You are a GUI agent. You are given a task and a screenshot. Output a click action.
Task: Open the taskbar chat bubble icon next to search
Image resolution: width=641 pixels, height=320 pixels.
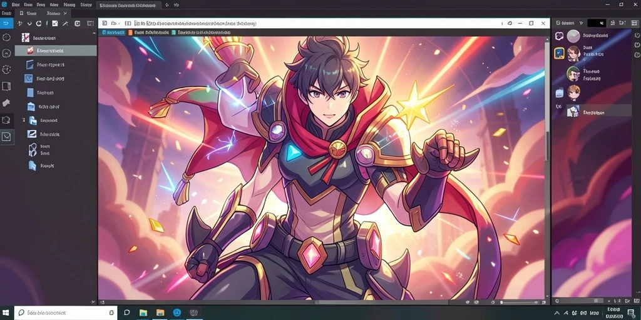[x=126, y=312]
